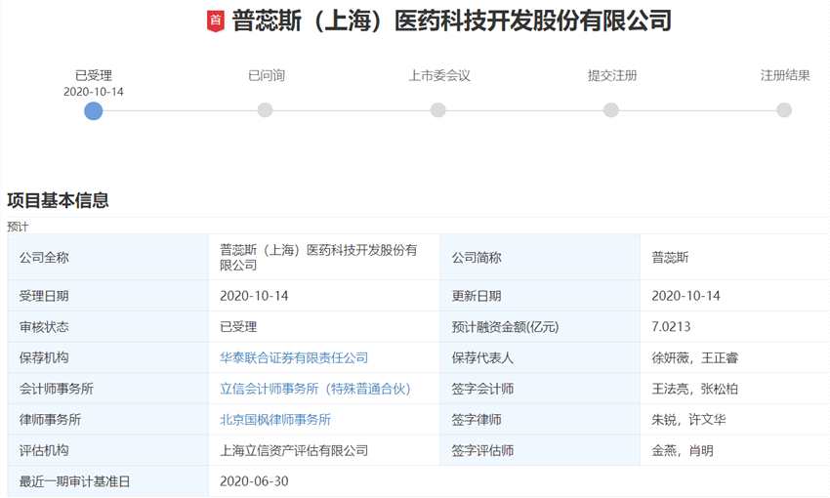
Task: Click the 更新日期 label cell
Action: coord(540,296)
